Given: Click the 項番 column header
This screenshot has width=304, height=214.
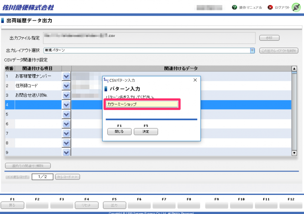Looking at the screenshot, I should 10,68.
